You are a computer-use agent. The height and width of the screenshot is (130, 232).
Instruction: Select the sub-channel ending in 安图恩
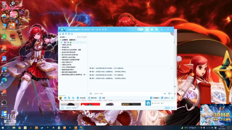point(69,72)
